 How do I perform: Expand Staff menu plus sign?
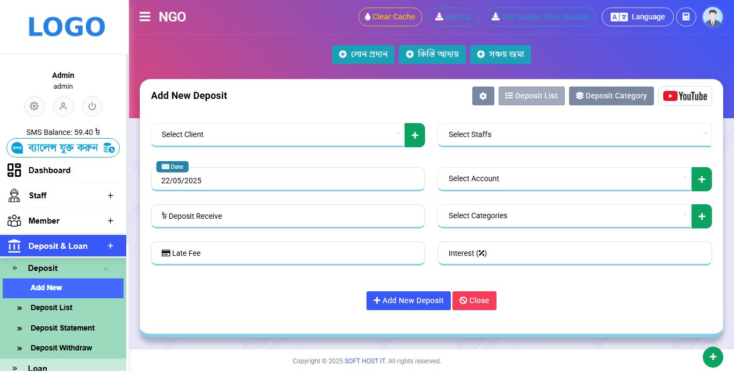coord(110,196)
